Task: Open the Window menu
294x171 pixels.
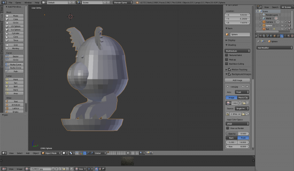Action: [x=28, y=3]
